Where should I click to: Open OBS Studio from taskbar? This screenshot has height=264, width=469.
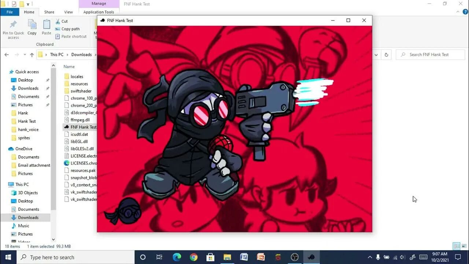pos(295,257)
